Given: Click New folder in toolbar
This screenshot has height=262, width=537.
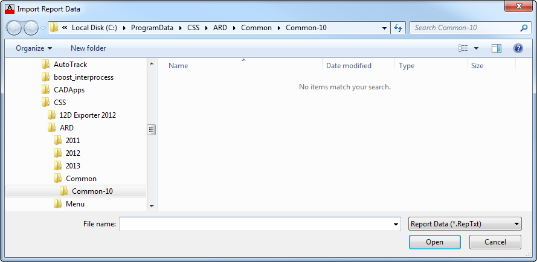Looking at the screenshot, I should pos(88,48).
